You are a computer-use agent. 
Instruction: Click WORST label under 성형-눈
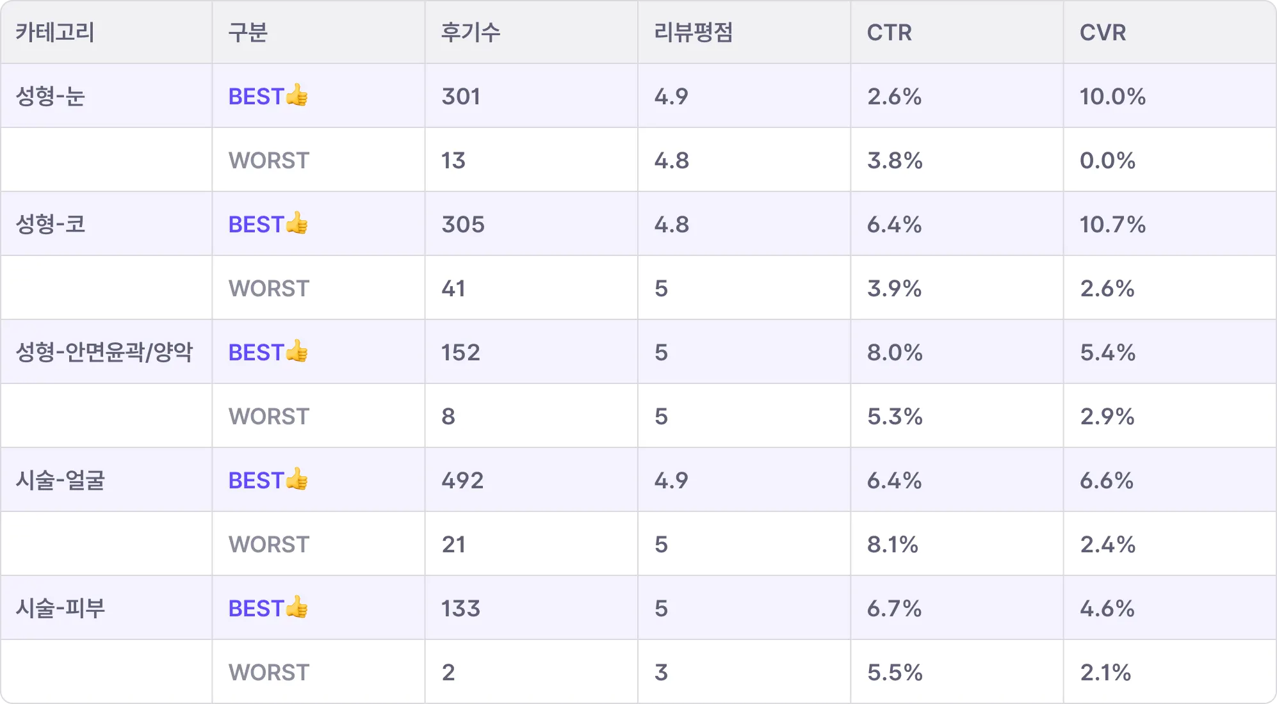(269, 160)
